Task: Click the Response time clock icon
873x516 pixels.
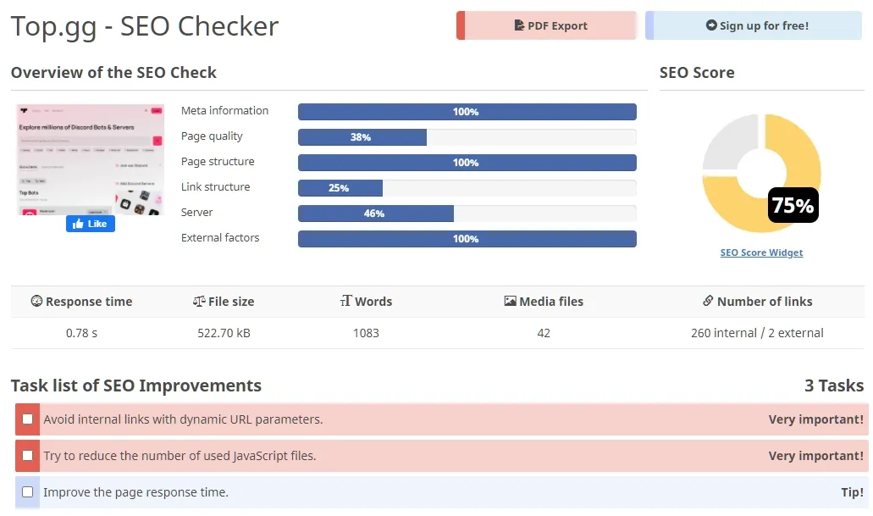Action: pyautogui.click(x=36, y=301)
